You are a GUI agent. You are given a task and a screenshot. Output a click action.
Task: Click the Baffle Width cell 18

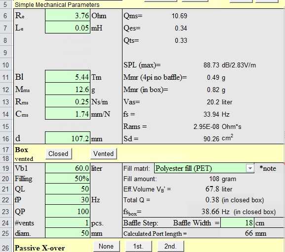pos(238,222)
